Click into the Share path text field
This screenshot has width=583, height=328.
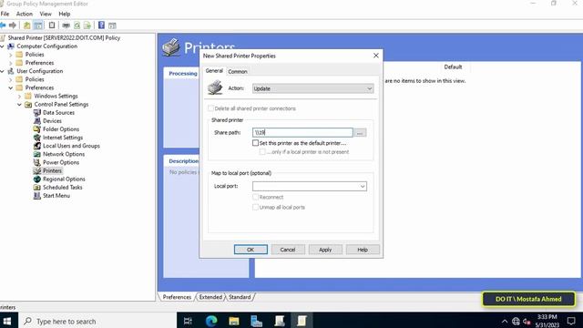click(302, 132)
